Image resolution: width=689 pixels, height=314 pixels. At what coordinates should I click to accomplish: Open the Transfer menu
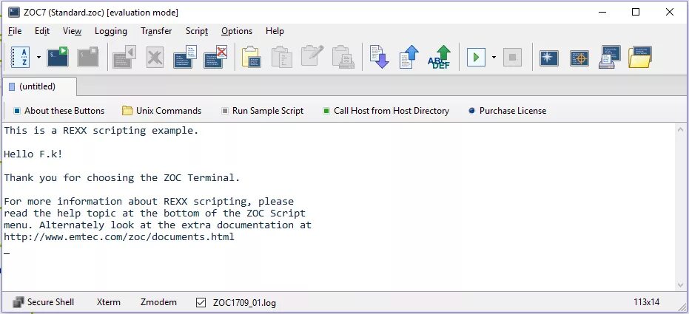click(x=156, y=31)
